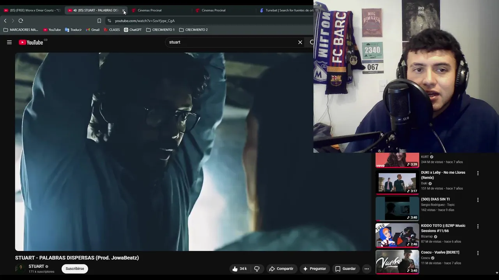
Task: Open site info icon in address bar
Action: point(109,21)
